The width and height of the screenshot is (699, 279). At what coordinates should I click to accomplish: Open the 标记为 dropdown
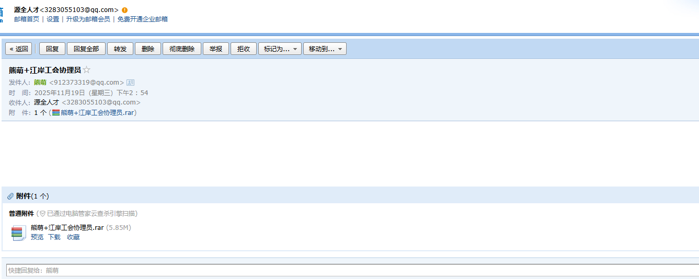tap(280, 49)
